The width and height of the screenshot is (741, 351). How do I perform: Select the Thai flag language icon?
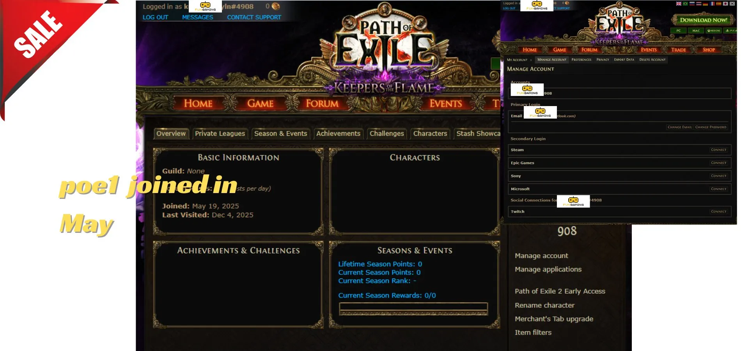(x=699, y=4)
